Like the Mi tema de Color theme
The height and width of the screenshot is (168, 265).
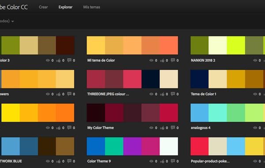[162, 61]
